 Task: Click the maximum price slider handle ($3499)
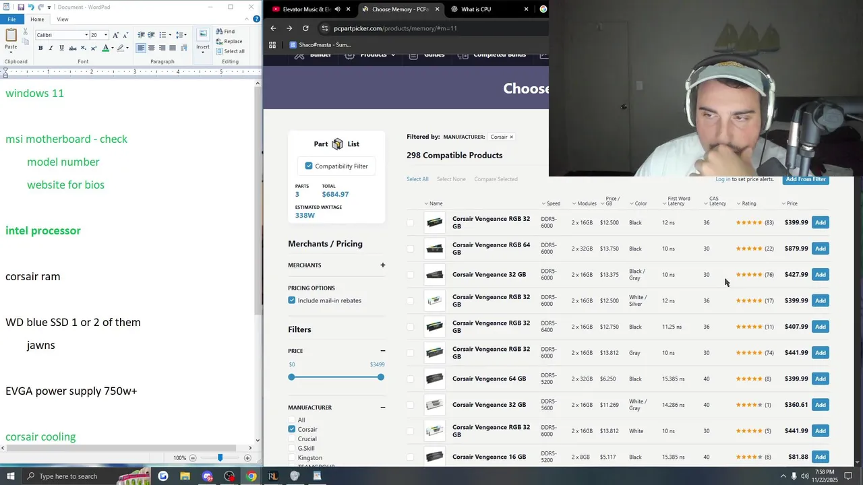click(381, 377)
